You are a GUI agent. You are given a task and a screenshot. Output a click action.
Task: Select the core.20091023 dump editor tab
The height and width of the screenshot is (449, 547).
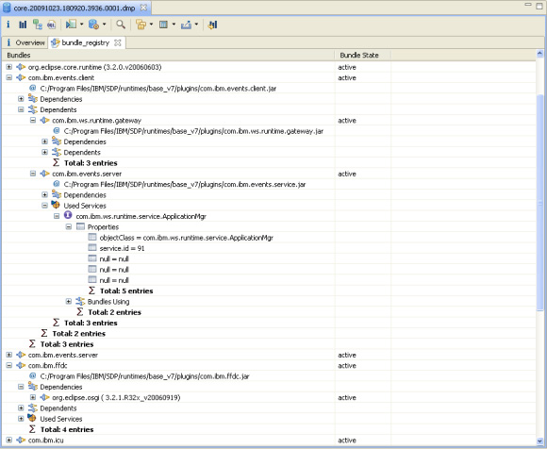click(75, 8)
